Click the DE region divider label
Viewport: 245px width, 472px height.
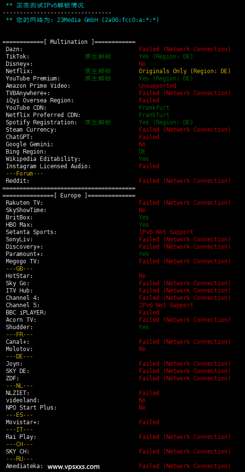pyautogui.click(x=19, y=356)
